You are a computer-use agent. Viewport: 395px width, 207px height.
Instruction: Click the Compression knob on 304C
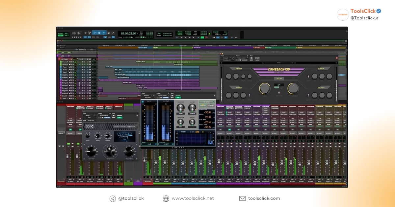(110, 151)
